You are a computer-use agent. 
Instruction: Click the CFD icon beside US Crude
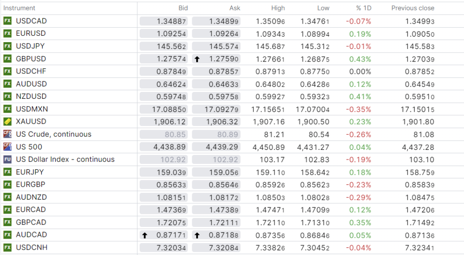pyautogui.click(x=7, y=134)
